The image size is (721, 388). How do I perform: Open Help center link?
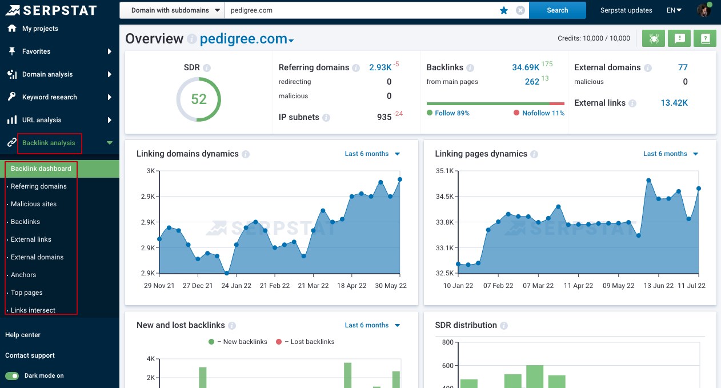[x=23, y=335]
